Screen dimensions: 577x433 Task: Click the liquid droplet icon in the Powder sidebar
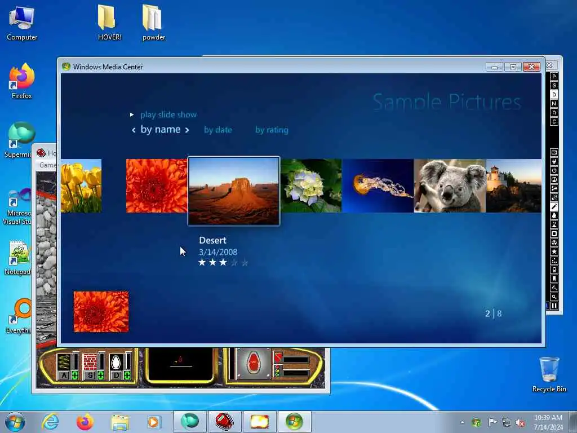554,215
